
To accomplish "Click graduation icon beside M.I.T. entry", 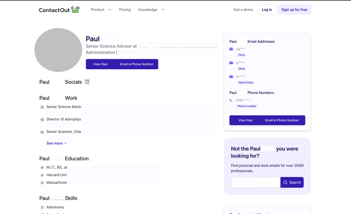I will 42,168.
